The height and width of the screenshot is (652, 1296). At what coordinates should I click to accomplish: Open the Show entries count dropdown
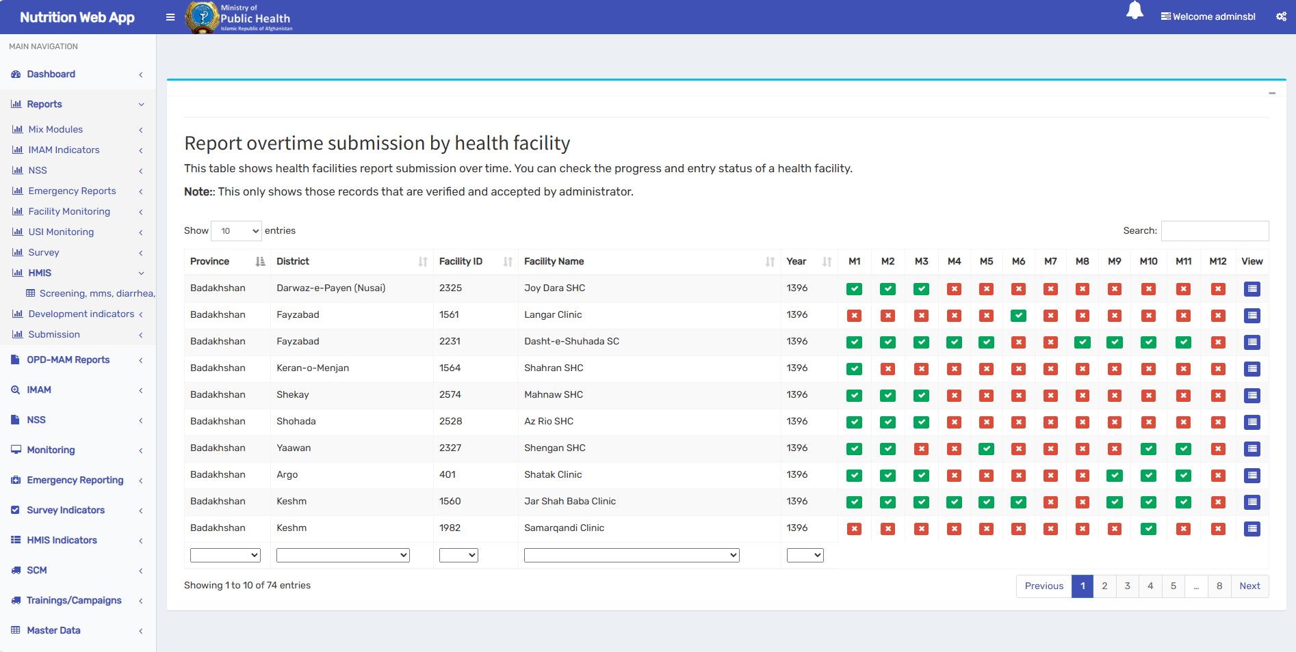(236, 231)
